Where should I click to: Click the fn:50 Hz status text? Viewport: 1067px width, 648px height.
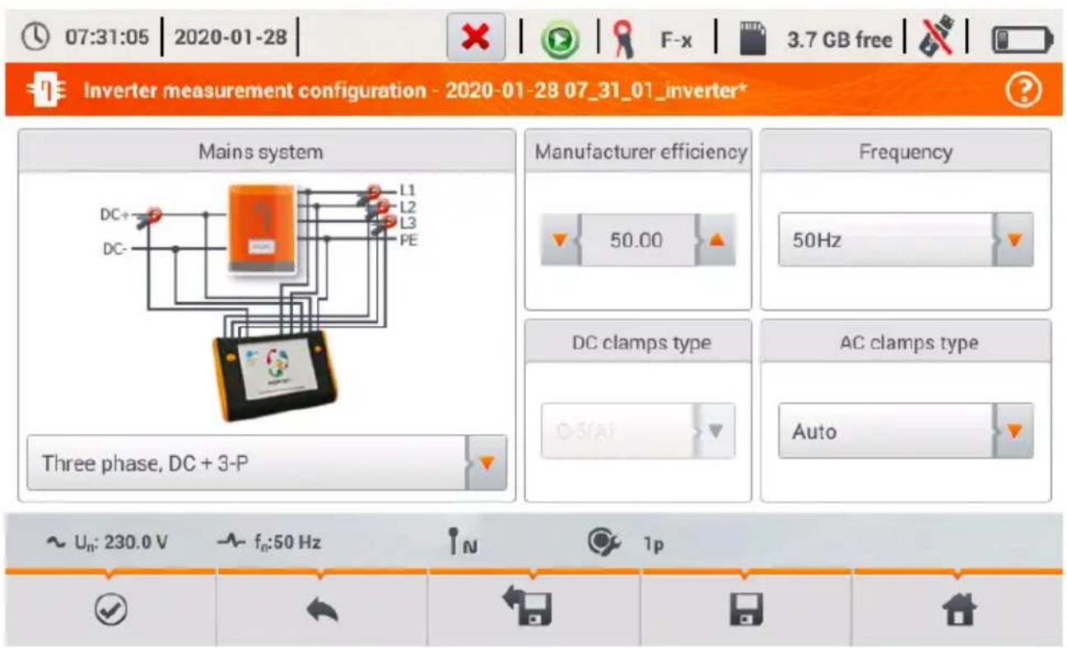270,543
